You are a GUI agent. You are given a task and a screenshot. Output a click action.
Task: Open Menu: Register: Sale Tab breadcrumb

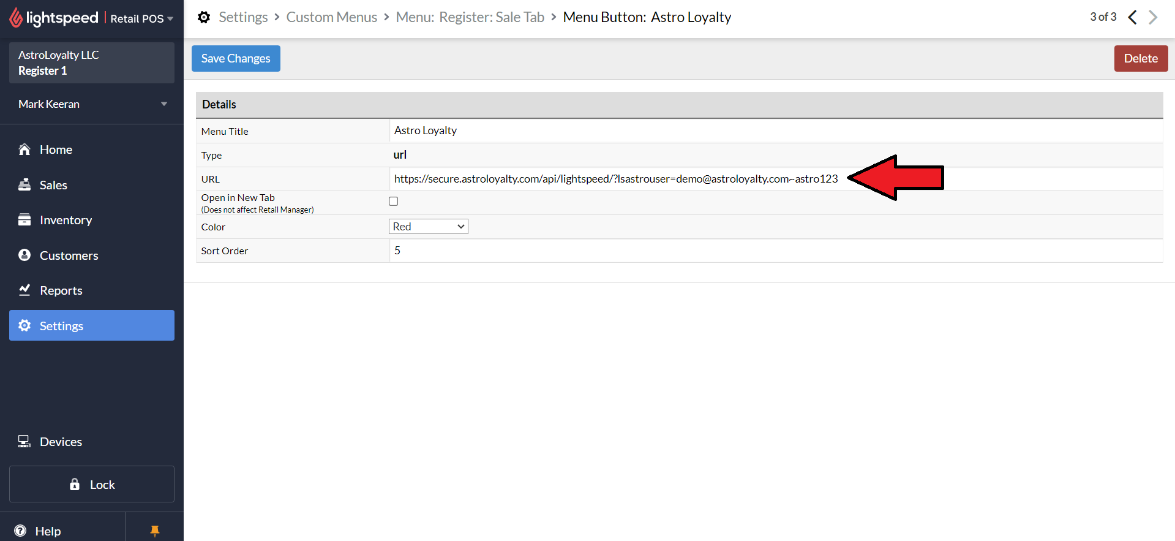pyautogui.click(x=470, y=17)
